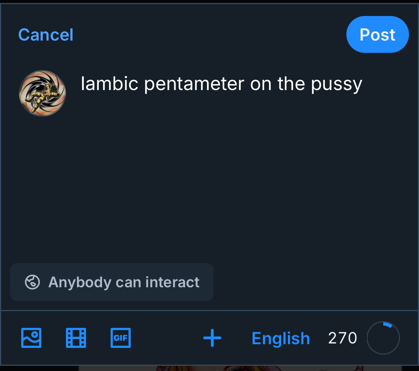Change post language from English

tap(281, 338)
